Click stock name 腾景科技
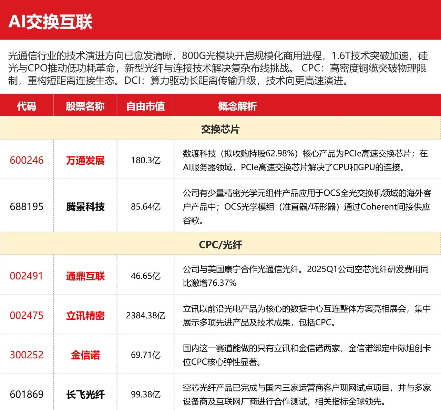Viewport: 441px width, 410px height. tap(85, 207)
